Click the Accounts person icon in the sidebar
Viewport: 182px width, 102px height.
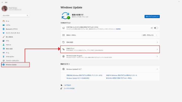pyautogui.click(x=4, y=45)
